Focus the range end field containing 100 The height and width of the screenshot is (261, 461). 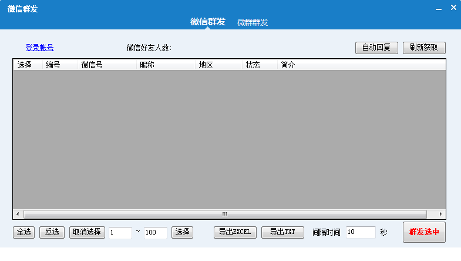pyautogui.click(x=156, y=233)
